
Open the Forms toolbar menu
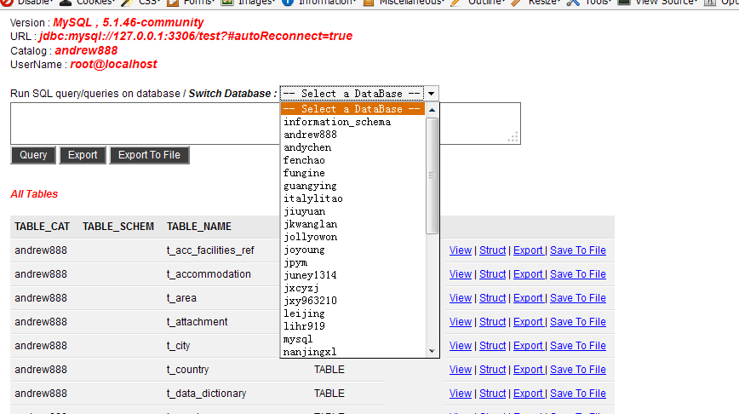pos(199,3)
